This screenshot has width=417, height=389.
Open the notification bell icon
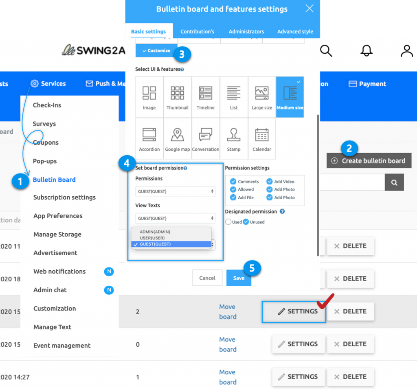tap(366, 51)
